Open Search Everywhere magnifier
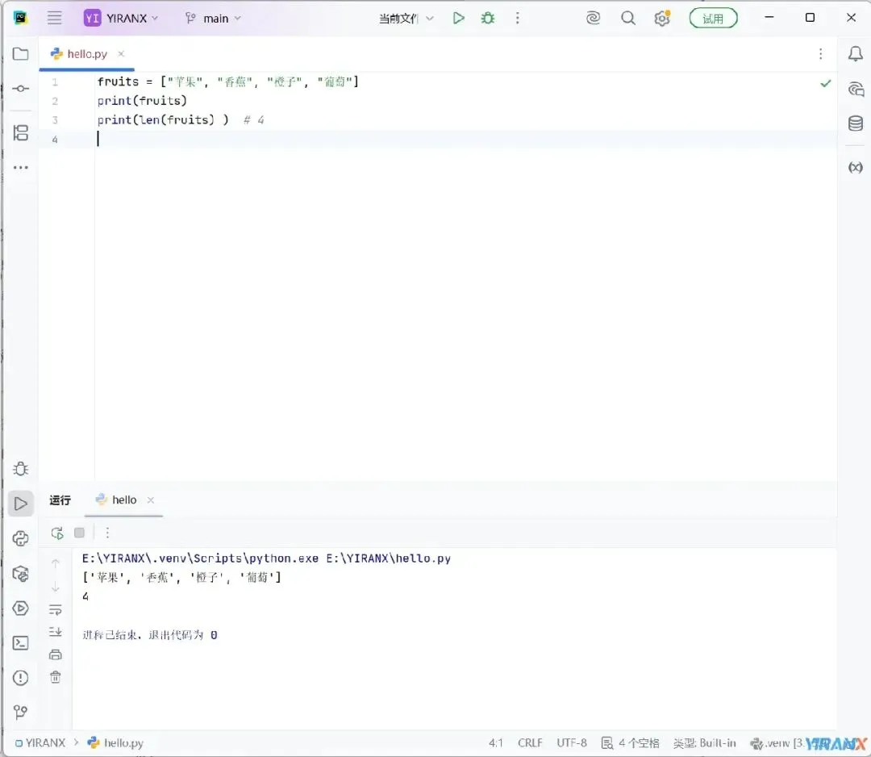 click(627, 19)
